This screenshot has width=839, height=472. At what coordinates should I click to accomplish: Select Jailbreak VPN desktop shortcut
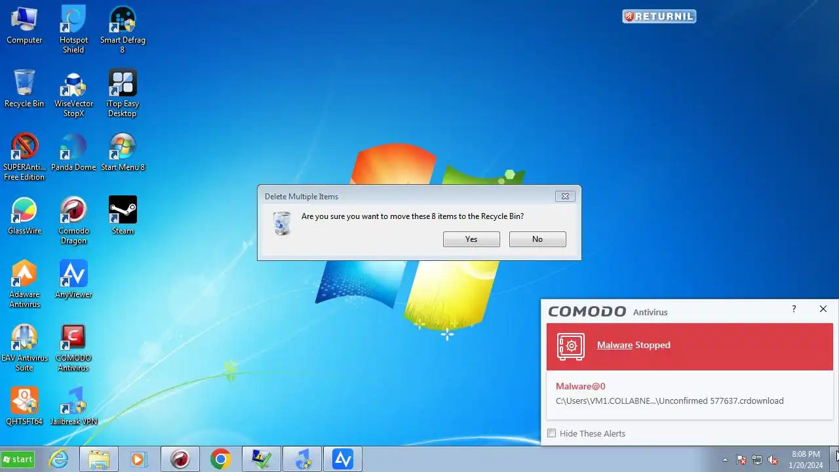coord(73,406)
